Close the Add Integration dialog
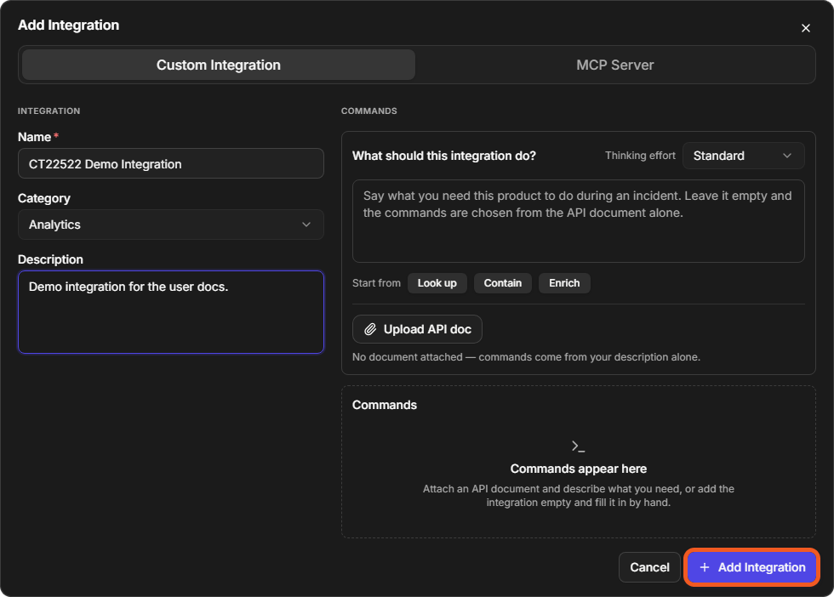Image resolution: width=834 pixels, height=597 pixels. click(x=805, y=28)
